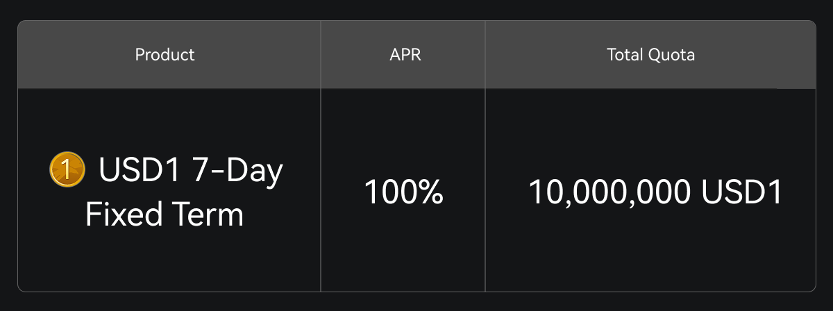Click the number 100 in APR cell

[x=390, y=192]
